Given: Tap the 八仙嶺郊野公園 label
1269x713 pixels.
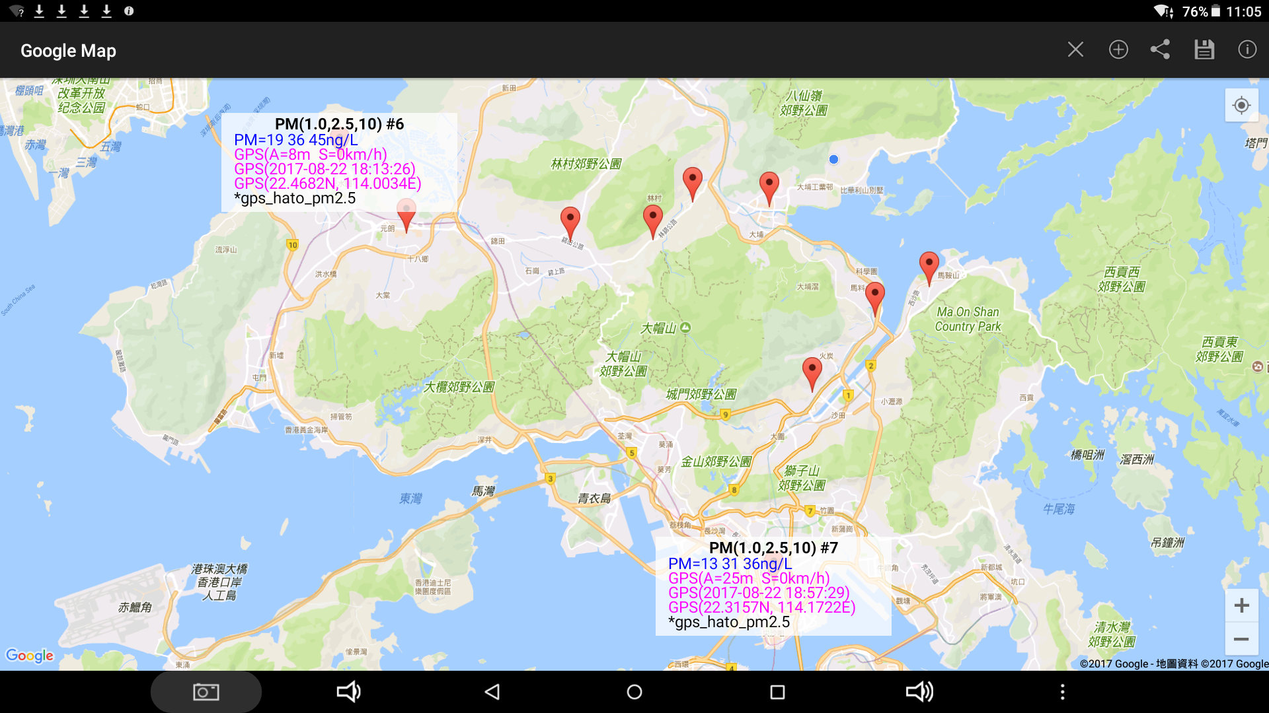Looking at the screenshot, I should click(x=803, y=103).
